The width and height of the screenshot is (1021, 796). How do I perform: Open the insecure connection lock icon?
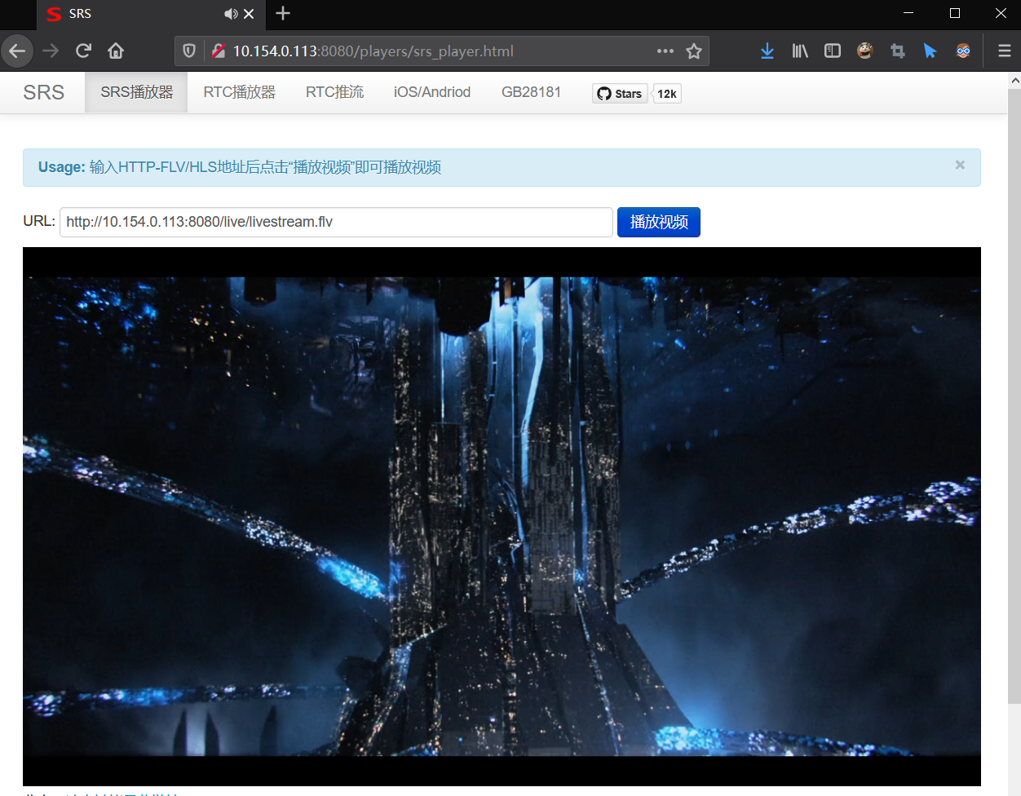(218, 51)
